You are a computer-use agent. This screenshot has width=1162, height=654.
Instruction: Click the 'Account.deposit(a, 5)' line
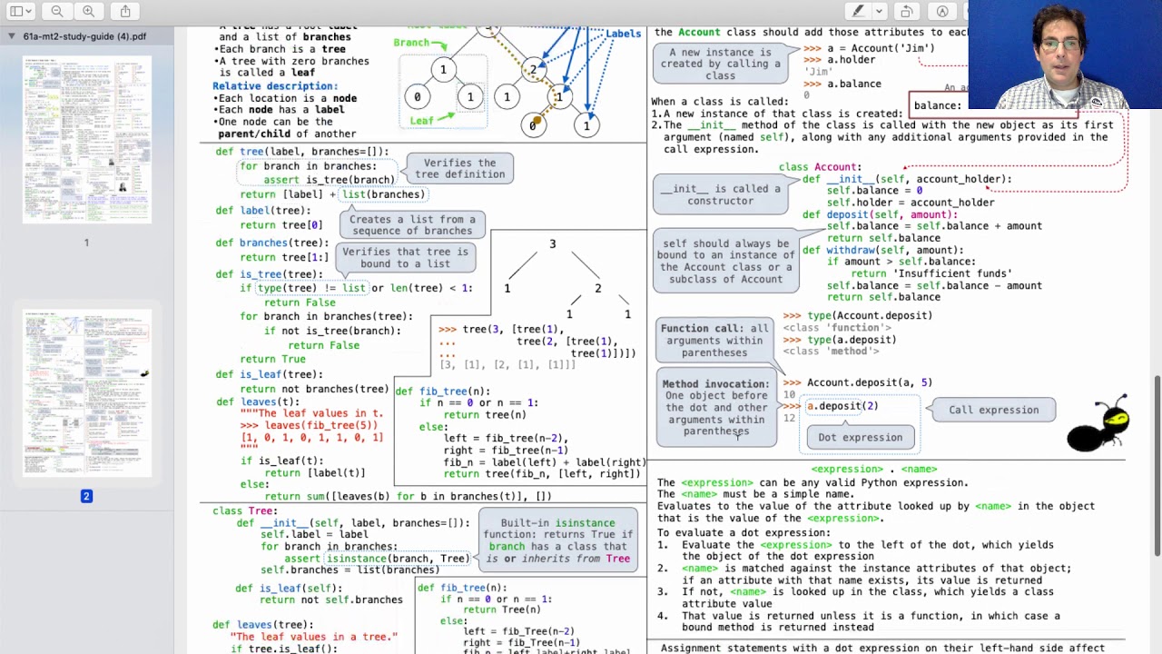(x=870, y=383)
